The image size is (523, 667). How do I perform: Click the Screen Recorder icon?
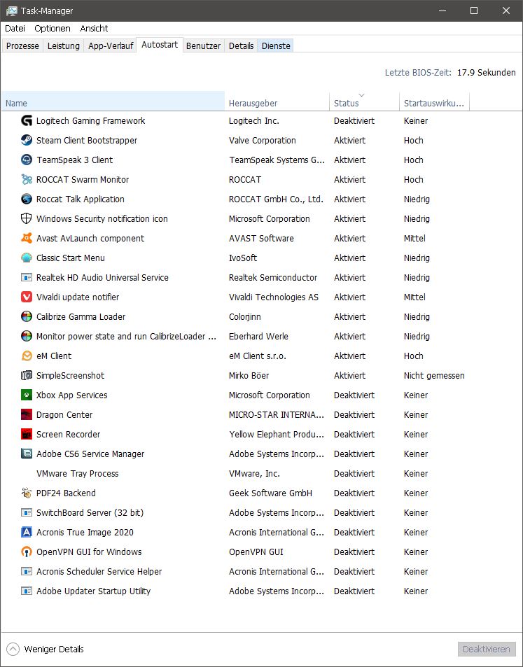pyautogui.click(x=27, y=434)
